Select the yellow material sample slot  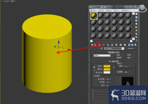[94, 16]
